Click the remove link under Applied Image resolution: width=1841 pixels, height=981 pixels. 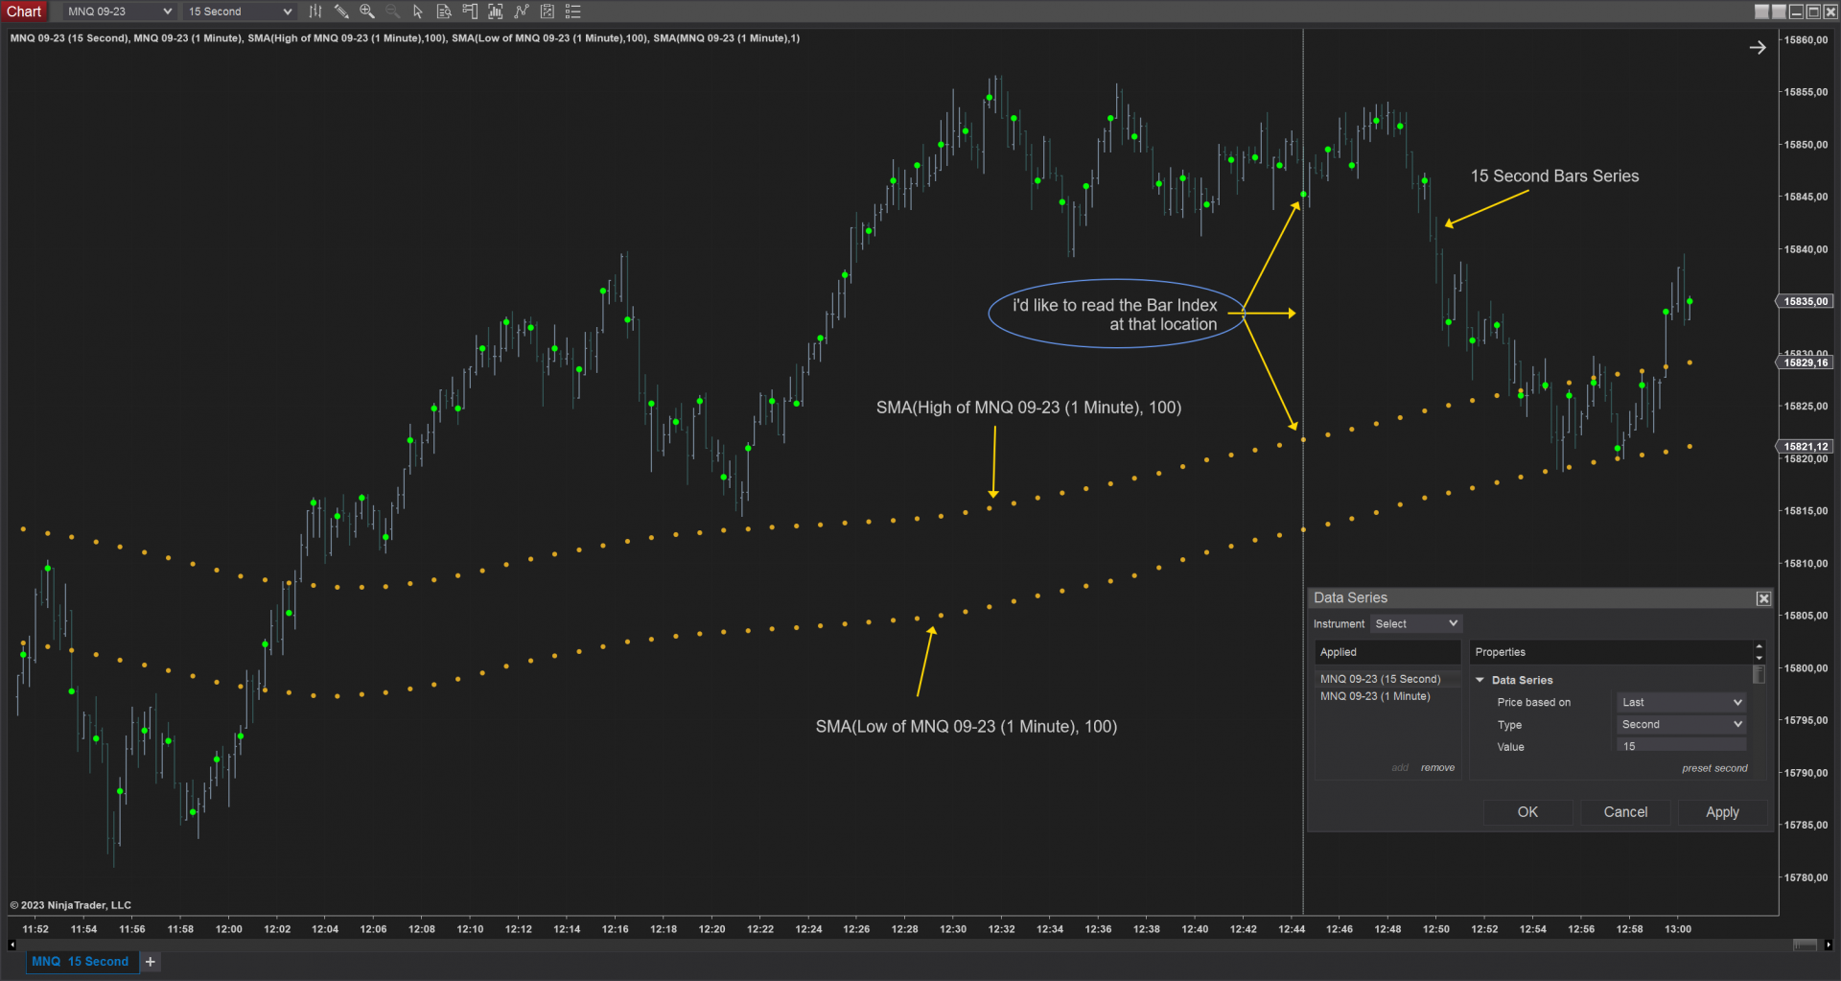(1437, 768)
